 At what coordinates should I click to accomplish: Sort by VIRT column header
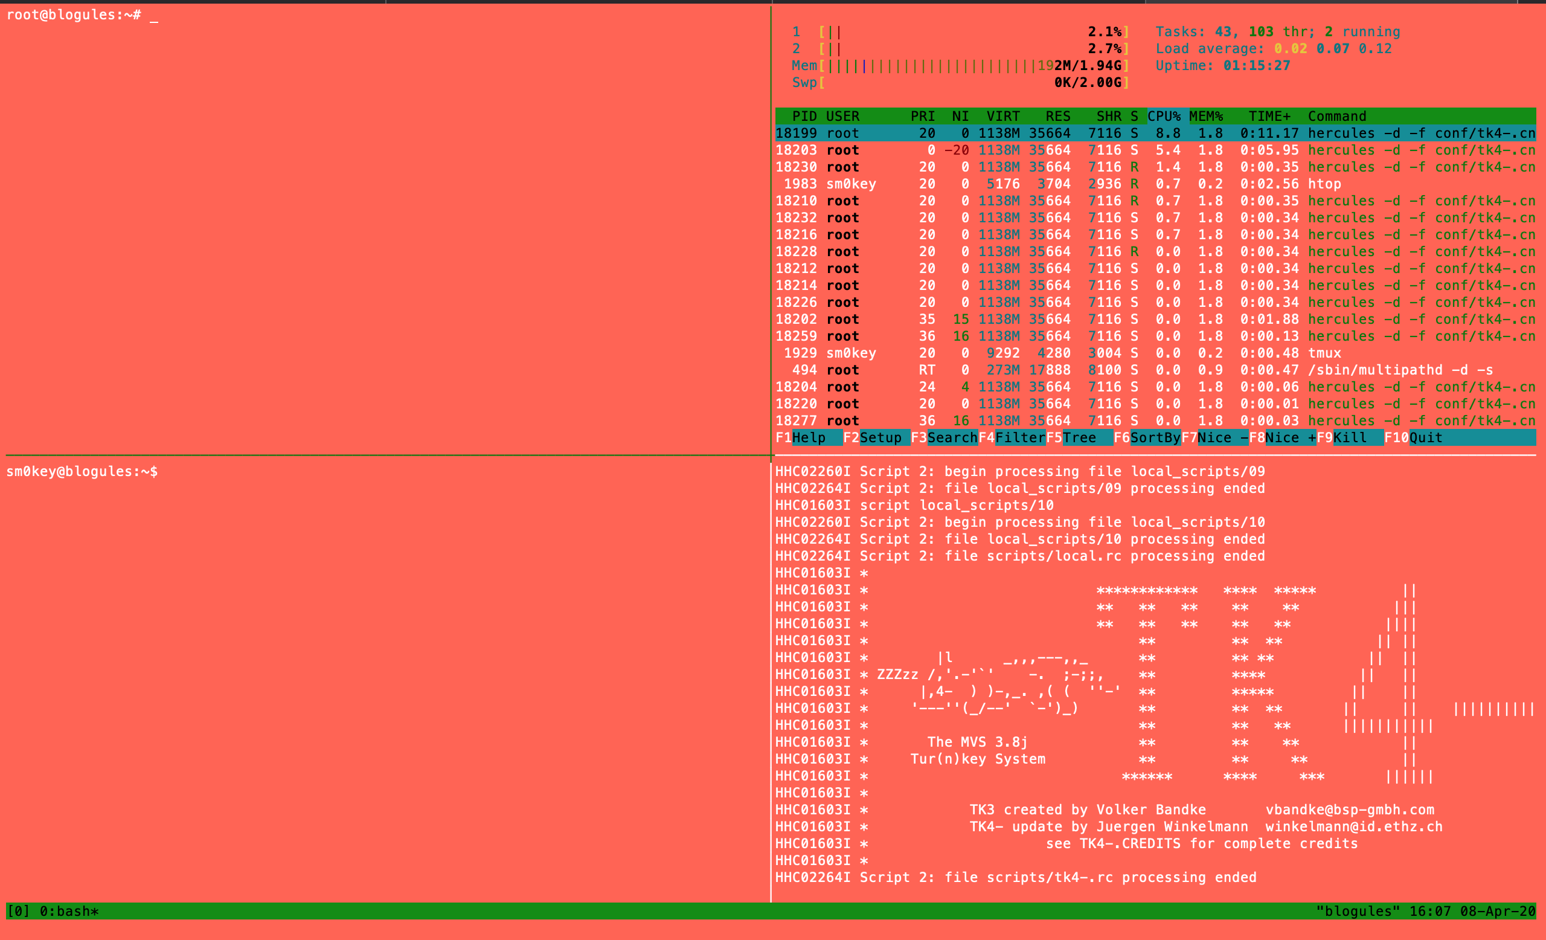click(x=1003, y=117)
